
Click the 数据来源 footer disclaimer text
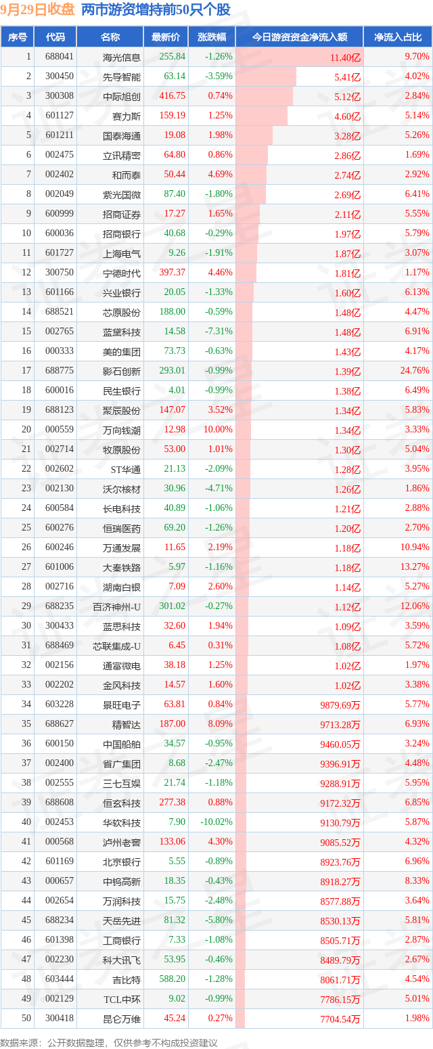108,1042
